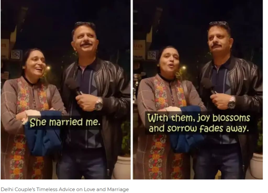Screen dimensions: 268x193
Task: Click the wristwatch in the right frame
Action: pyautogui.click(x=232, y=102)
